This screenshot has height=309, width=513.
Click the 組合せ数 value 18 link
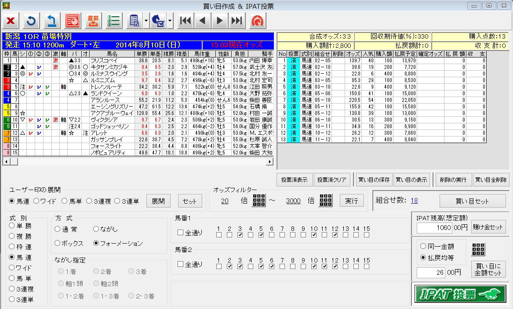[x=414, y=201]
